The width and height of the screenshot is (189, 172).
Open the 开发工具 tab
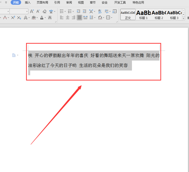[x=120, y=2]
